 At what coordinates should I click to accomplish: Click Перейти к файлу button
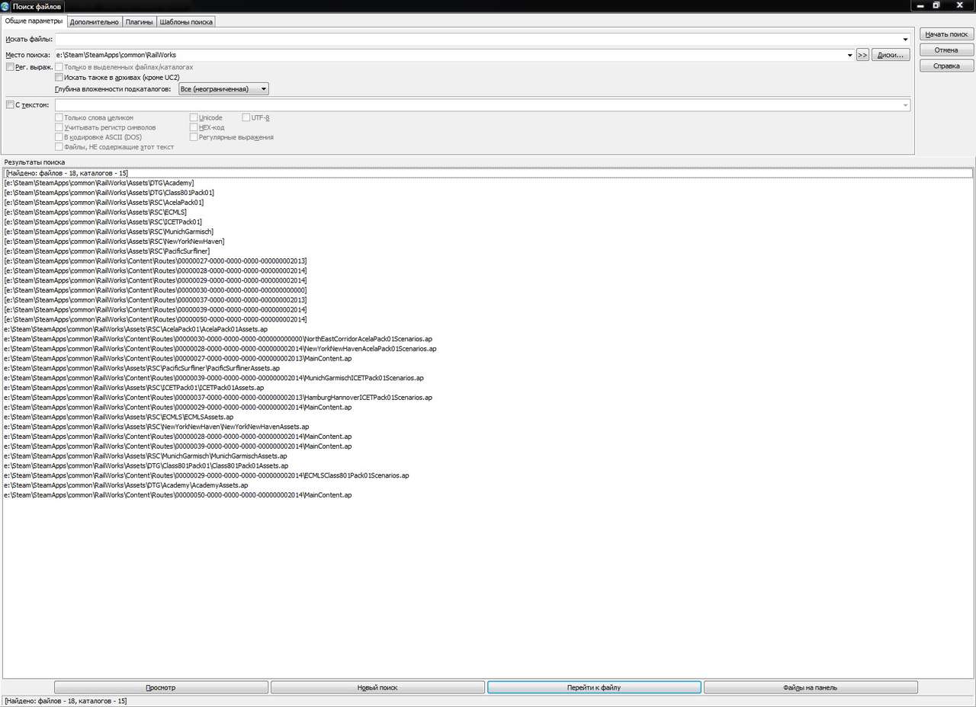pos(594,687)
